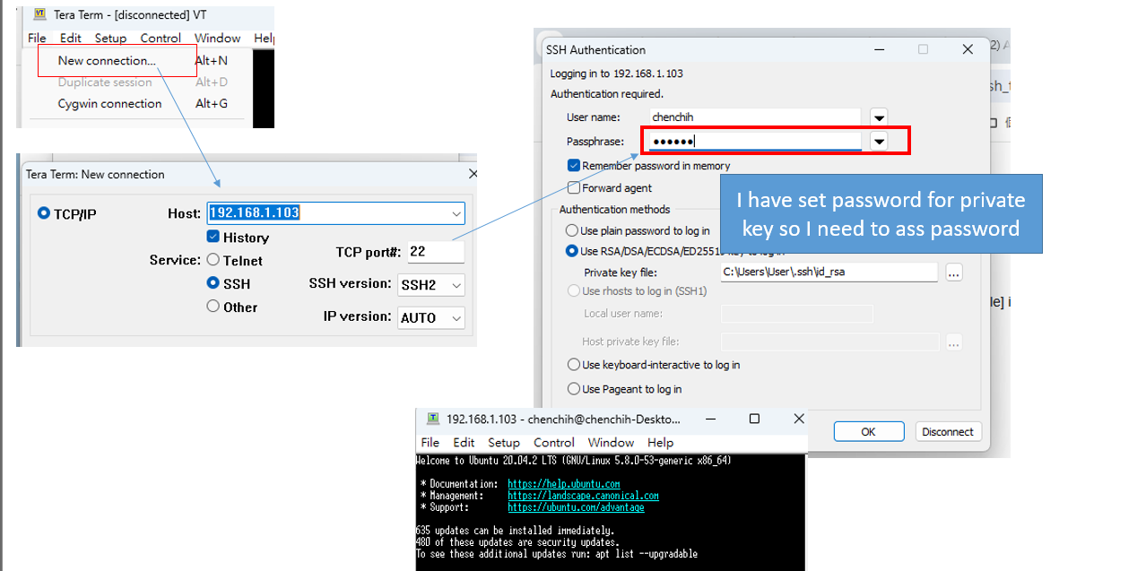Toggle Remember password in memory checkbox
The height and width of the screenshot is (571, 1146).
pyautogui.click(x=574, y=166)
